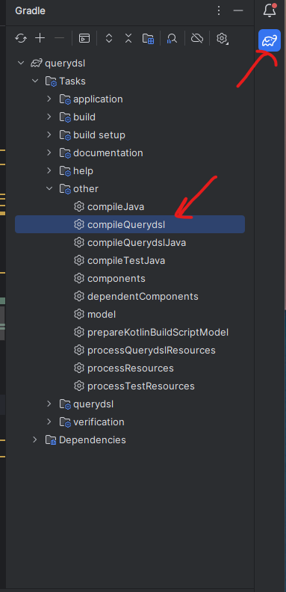Viewport: 286px width, 592px height.
Task: Toggle Offline Mode cloud icon
Action: tap(197, 38)
